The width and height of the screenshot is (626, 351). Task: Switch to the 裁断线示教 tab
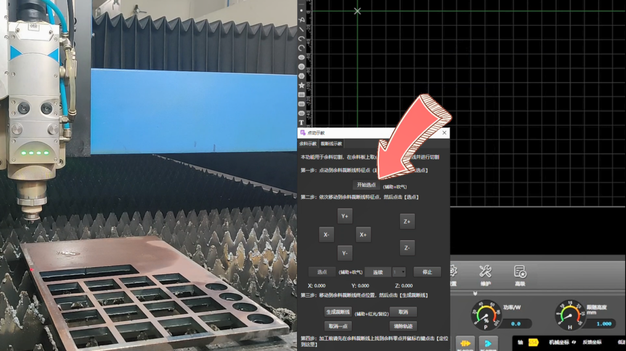click(331, 143)
